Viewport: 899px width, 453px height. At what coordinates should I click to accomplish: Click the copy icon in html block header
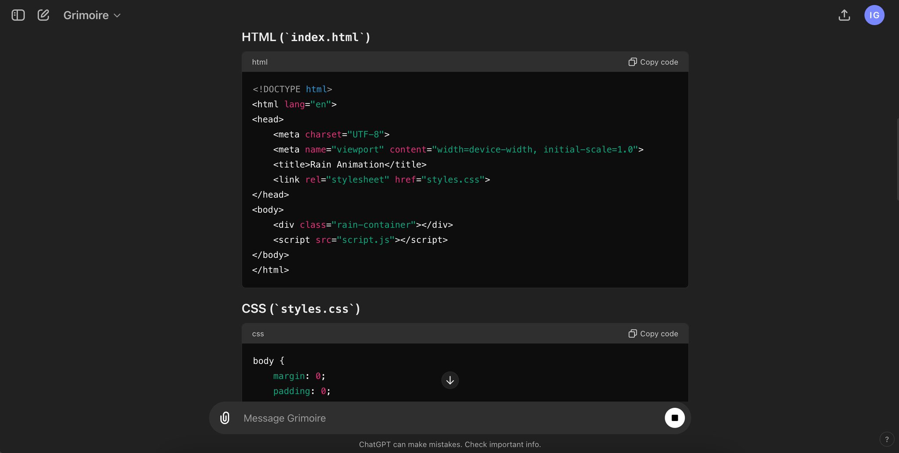click(x=633, y=62)
